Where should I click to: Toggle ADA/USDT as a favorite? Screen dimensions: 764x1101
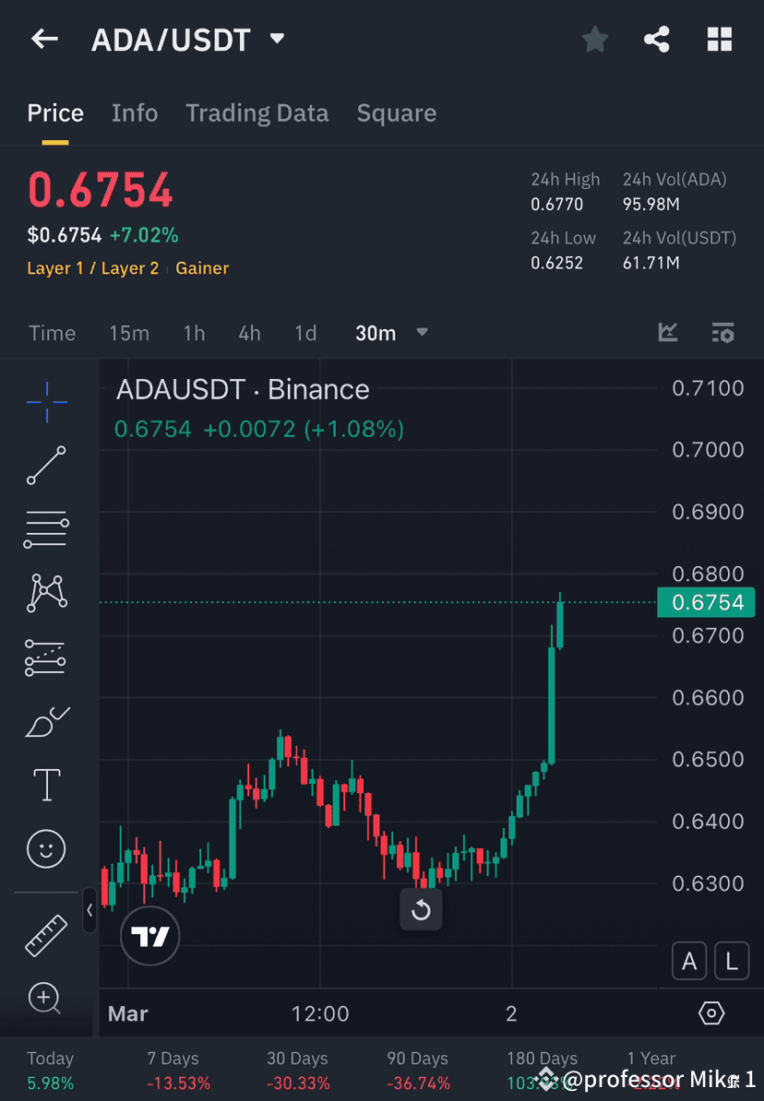tap(594, 39)
